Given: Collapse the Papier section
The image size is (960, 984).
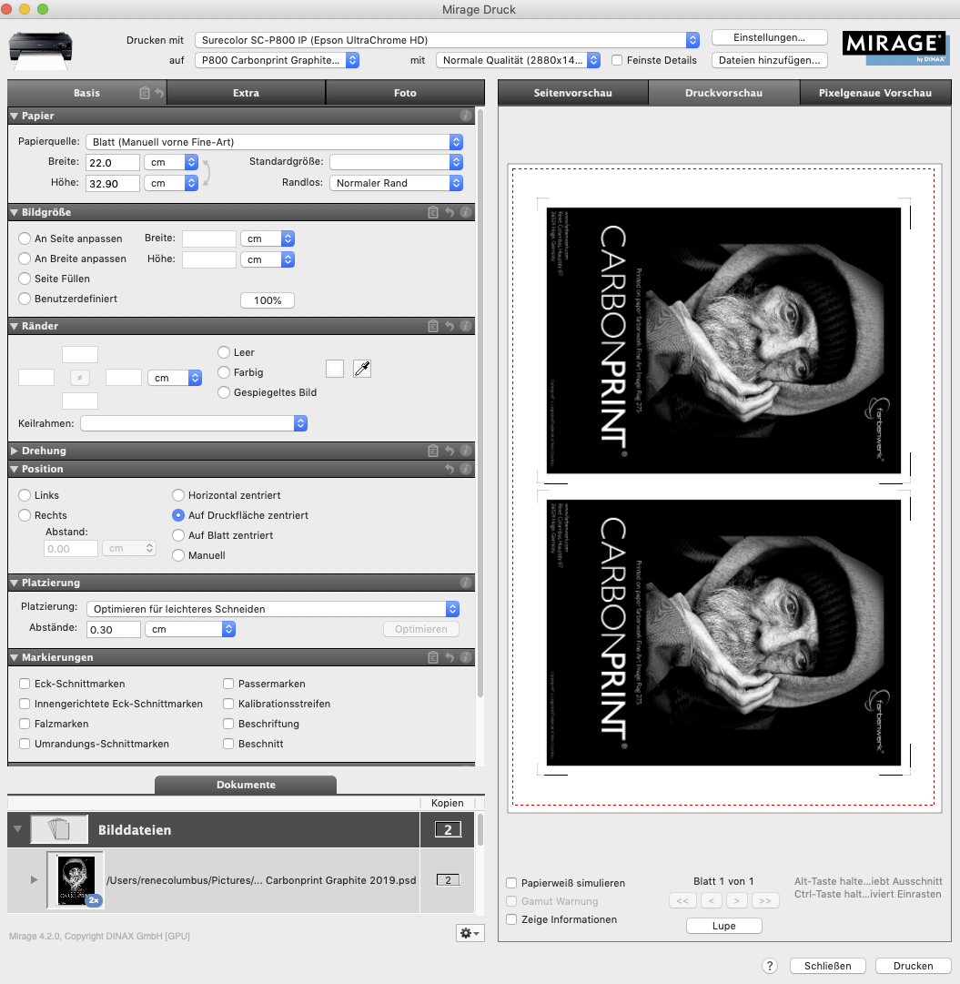Looking at the screenshot, I should pyautogui.click(x=14, y=117).
